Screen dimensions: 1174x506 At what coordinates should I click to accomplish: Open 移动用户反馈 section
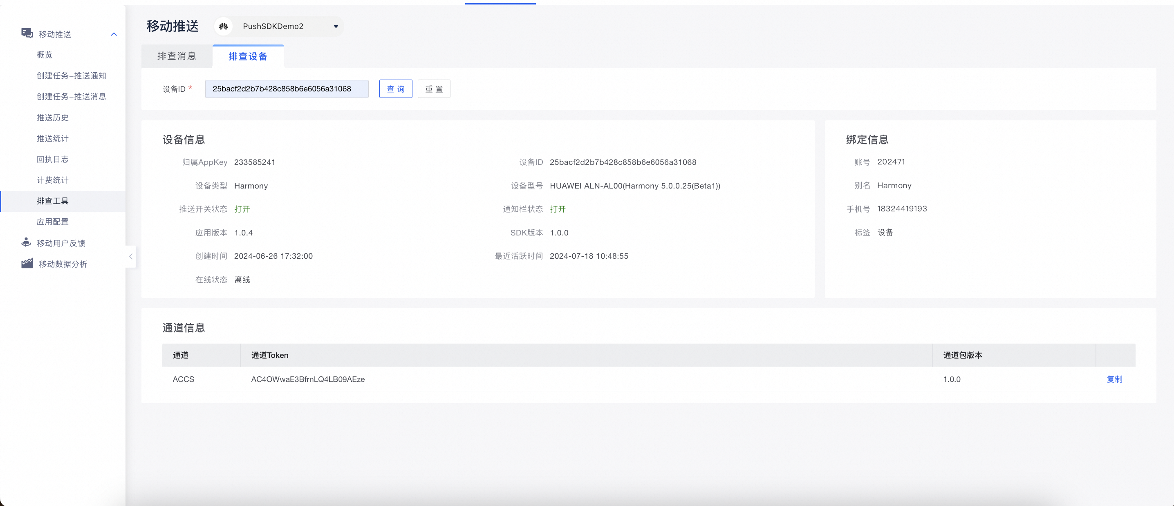pos(61,243)
